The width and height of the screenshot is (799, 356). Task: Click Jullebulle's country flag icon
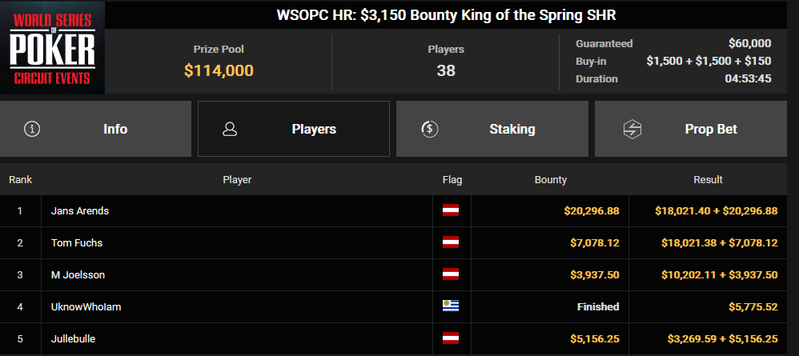(x=451, y=338)
